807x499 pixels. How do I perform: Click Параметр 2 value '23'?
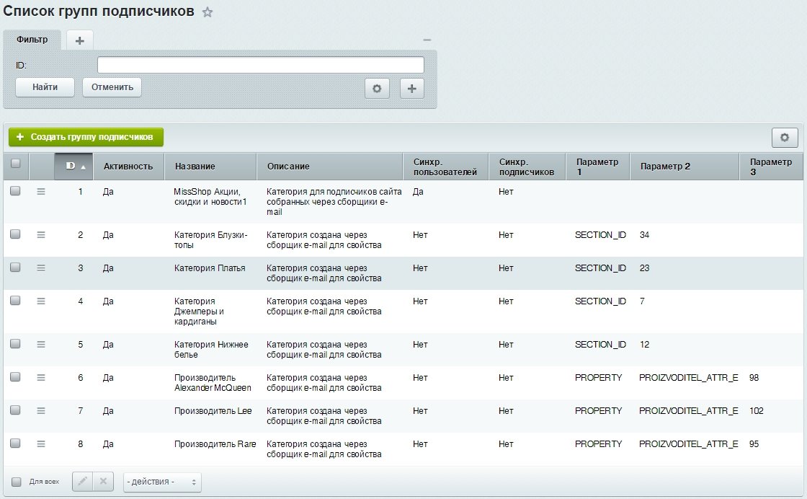pyautogui.click(x=644, y=268)
